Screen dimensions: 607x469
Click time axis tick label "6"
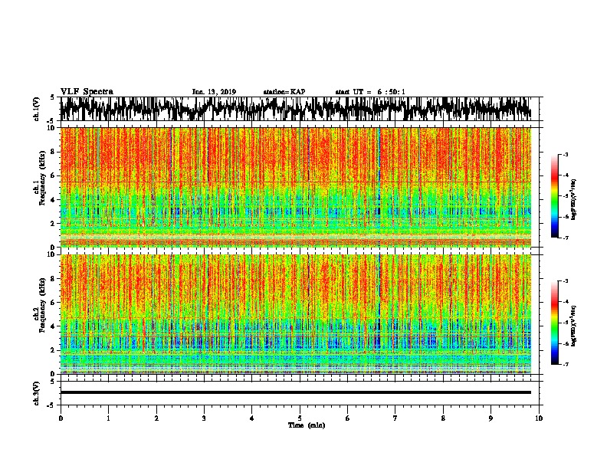point(348,418)
